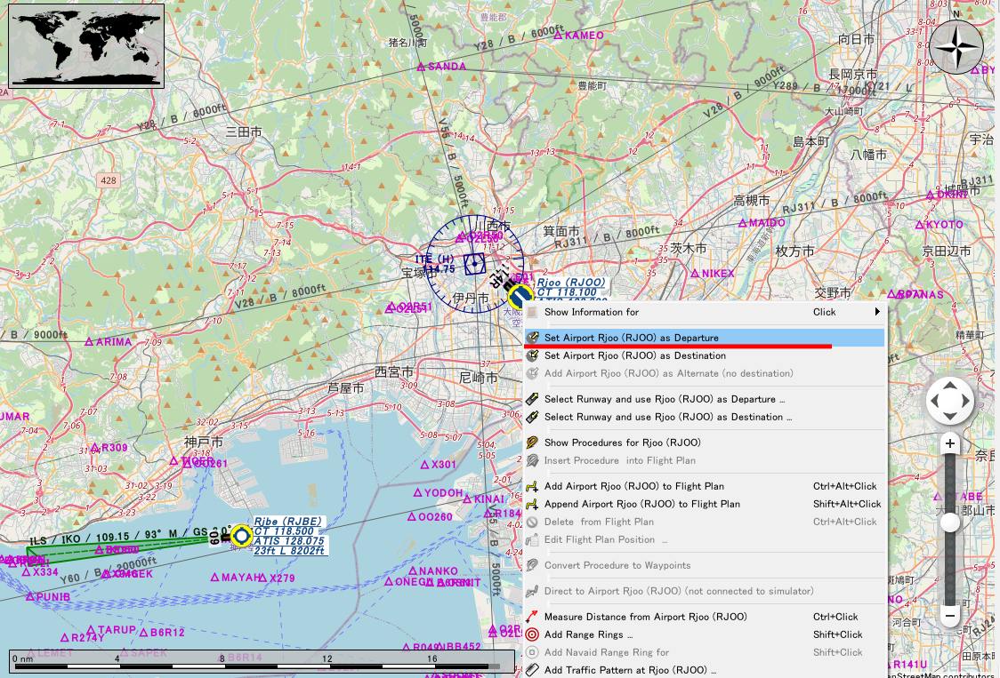This screenshot has width=1000, height=678.
Task: Select Add Range Rings menu entry
Action: 588,634
